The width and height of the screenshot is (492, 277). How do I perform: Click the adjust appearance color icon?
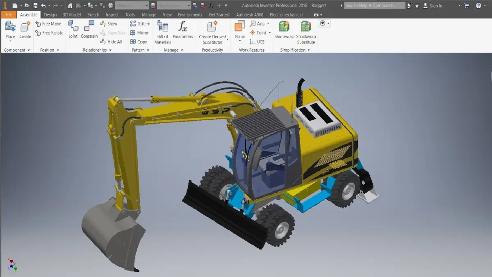point(195,6)
